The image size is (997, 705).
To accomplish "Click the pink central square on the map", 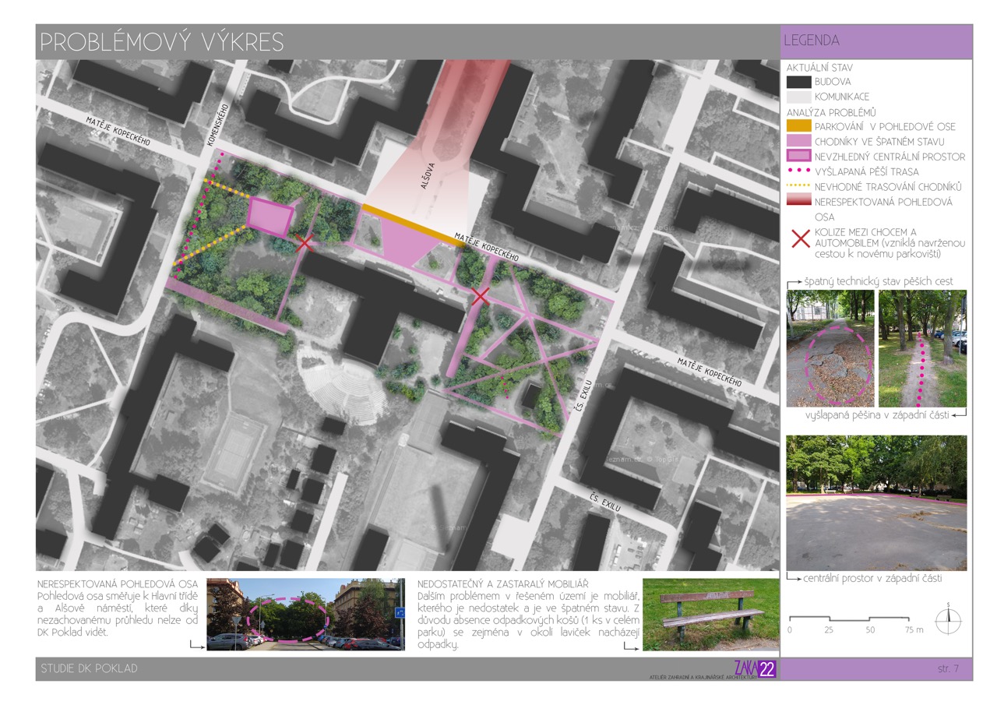I will [x=272, y=216].
